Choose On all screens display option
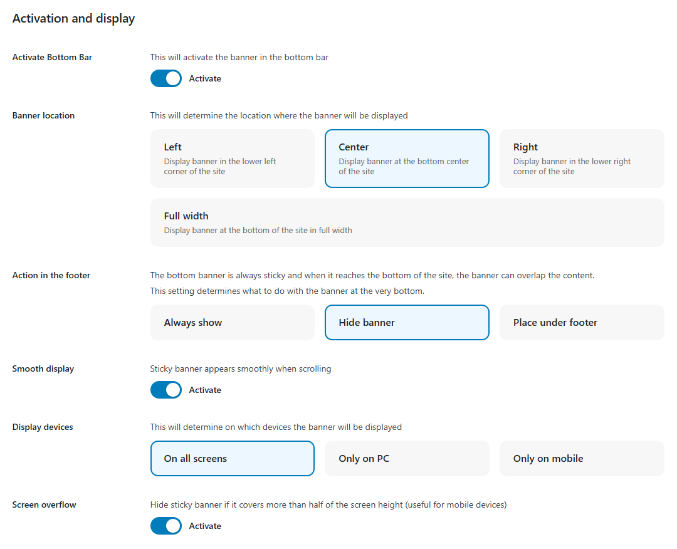677x549 pixels. pyautogui.click(x=232, y=459)
